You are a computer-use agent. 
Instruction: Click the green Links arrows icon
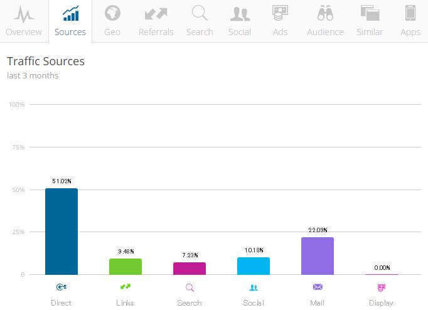point(126,287)
